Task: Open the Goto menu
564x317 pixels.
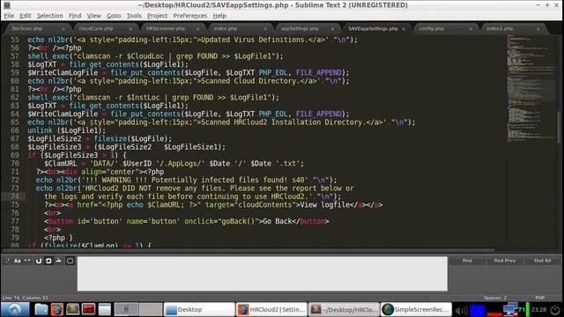Action: (114, 16)
